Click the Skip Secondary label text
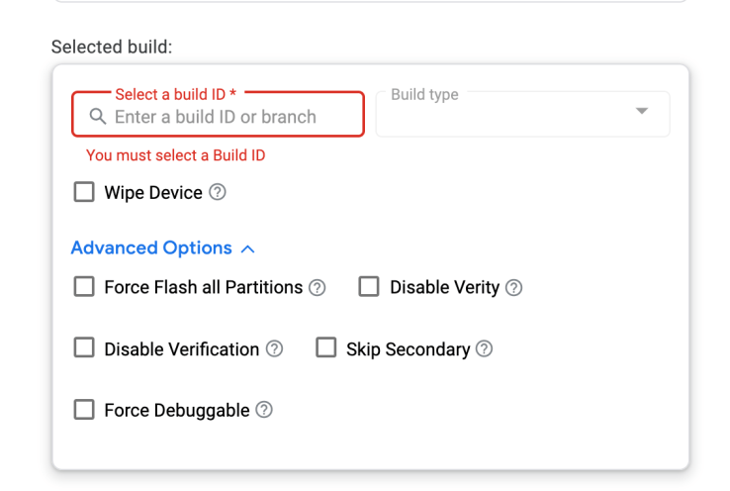This screenshot has height=491, width=730. point(408,349)
